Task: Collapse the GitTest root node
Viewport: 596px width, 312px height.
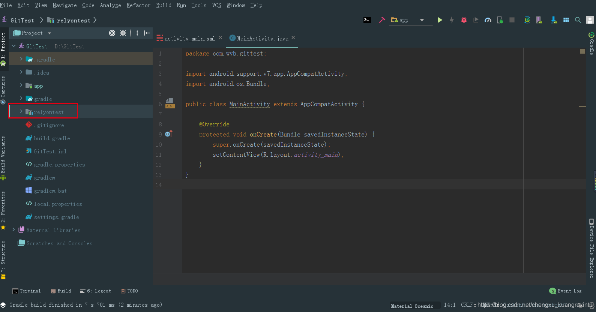Action: pos(14,46)
